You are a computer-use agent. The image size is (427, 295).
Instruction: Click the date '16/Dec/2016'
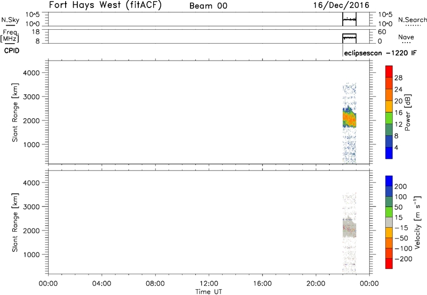coord(341,5)
